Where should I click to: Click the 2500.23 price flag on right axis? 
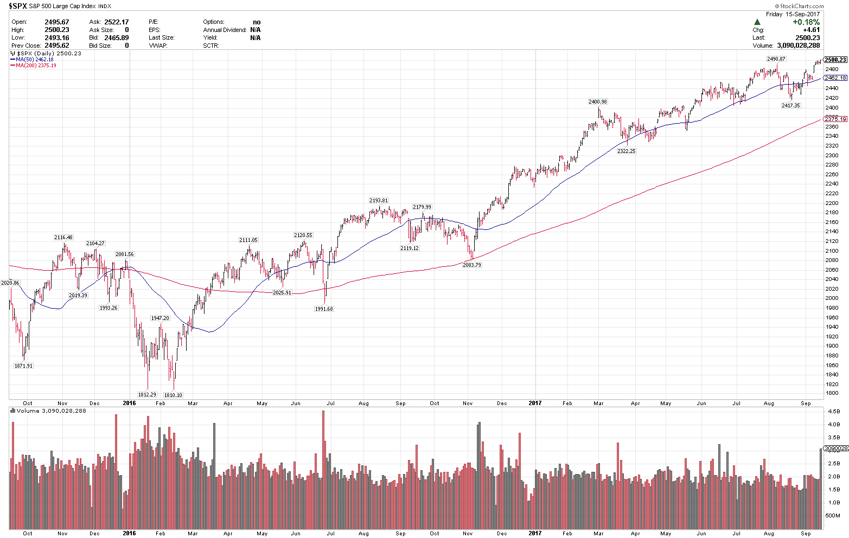click(x=835, y=60)
